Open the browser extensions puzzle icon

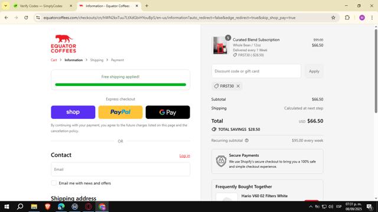[x=347, y=18]
